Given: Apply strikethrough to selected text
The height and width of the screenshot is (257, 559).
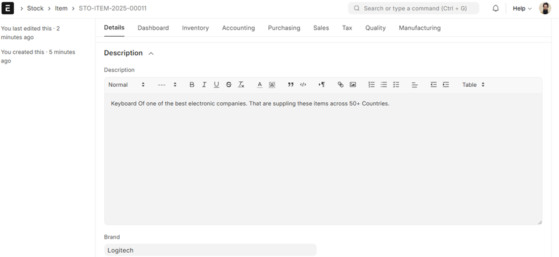Looking at the screenshot, I should point(229,85).
